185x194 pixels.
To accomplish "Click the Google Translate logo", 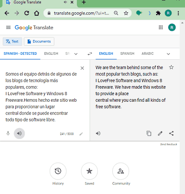I will point(34,28).
